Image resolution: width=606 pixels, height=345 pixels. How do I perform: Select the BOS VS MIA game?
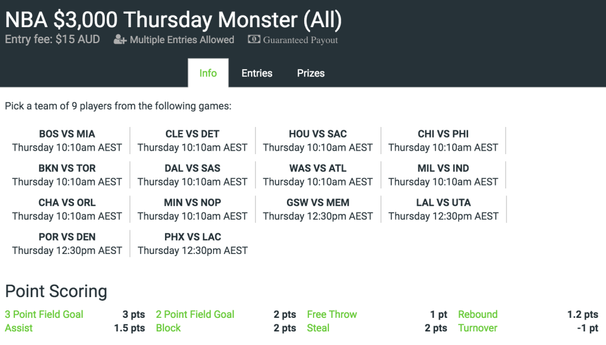coord(67,141)
